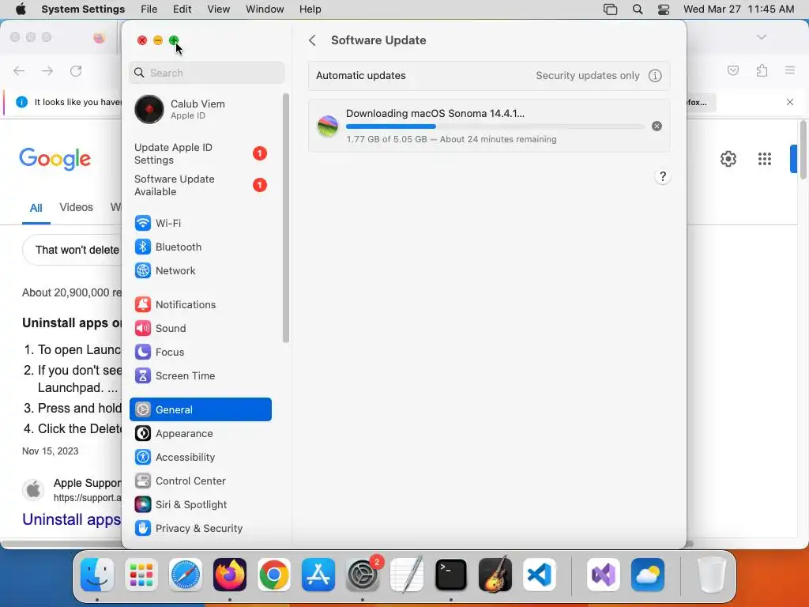The height and width of the screenshot is (607, 809).
Task: Open the Window menu
Action: [265, 9]
